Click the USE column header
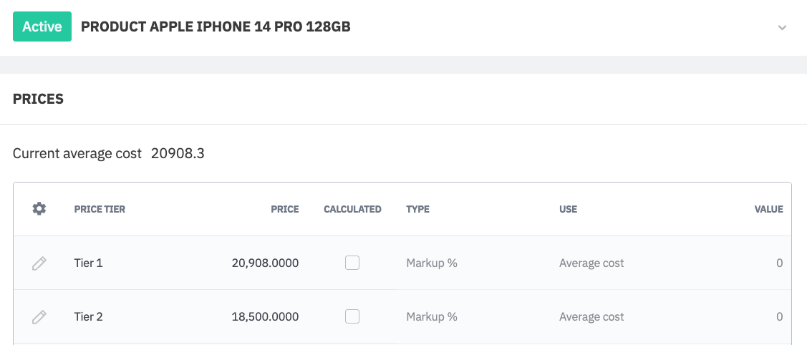Screen dimensions: 807x345 click(568, 210)
